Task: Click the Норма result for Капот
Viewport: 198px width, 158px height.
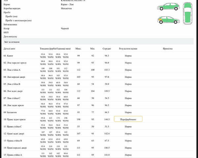Action: point(128,56)
